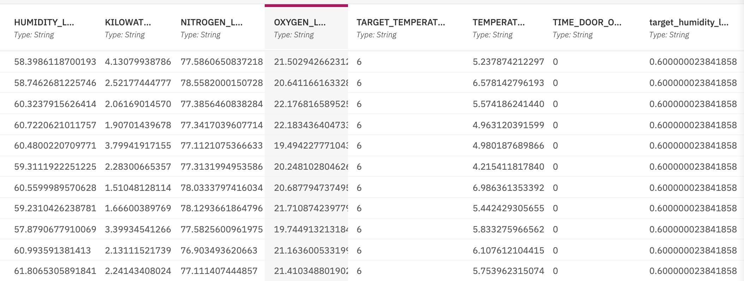The width and height of the screenshot is (744, 281).
Task: Click temperature cell 4.980187689866
Action: tap(508, 146)
